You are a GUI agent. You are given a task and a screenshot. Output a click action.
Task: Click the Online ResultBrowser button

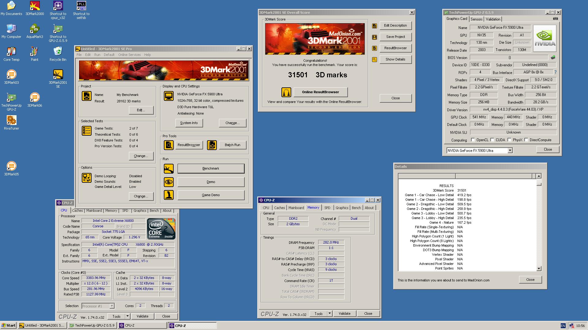[320, 92]
